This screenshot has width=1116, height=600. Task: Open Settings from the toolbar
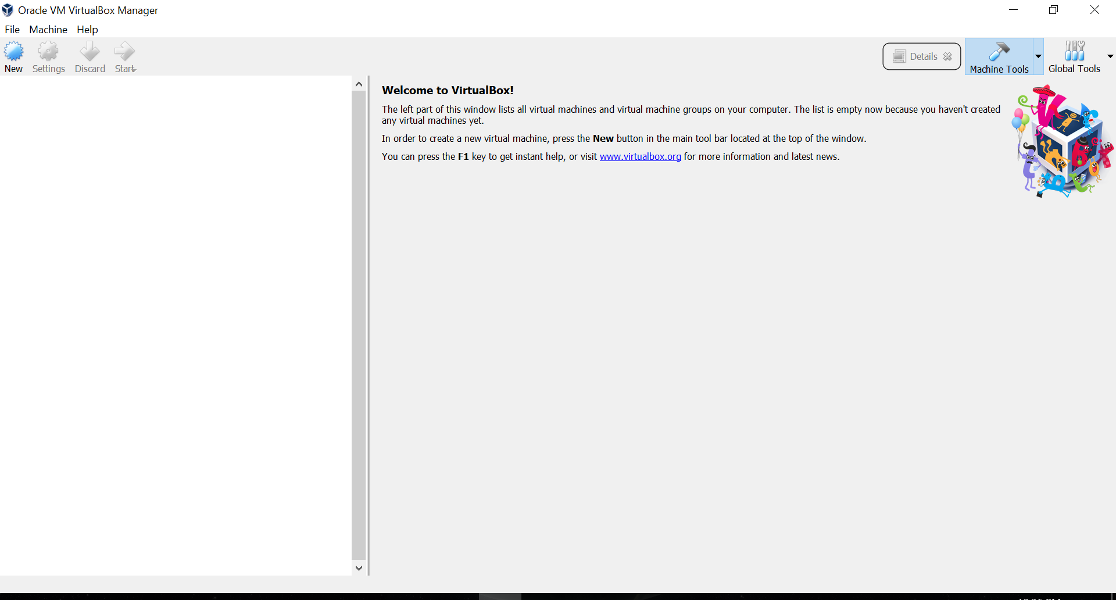pos(48,57)
